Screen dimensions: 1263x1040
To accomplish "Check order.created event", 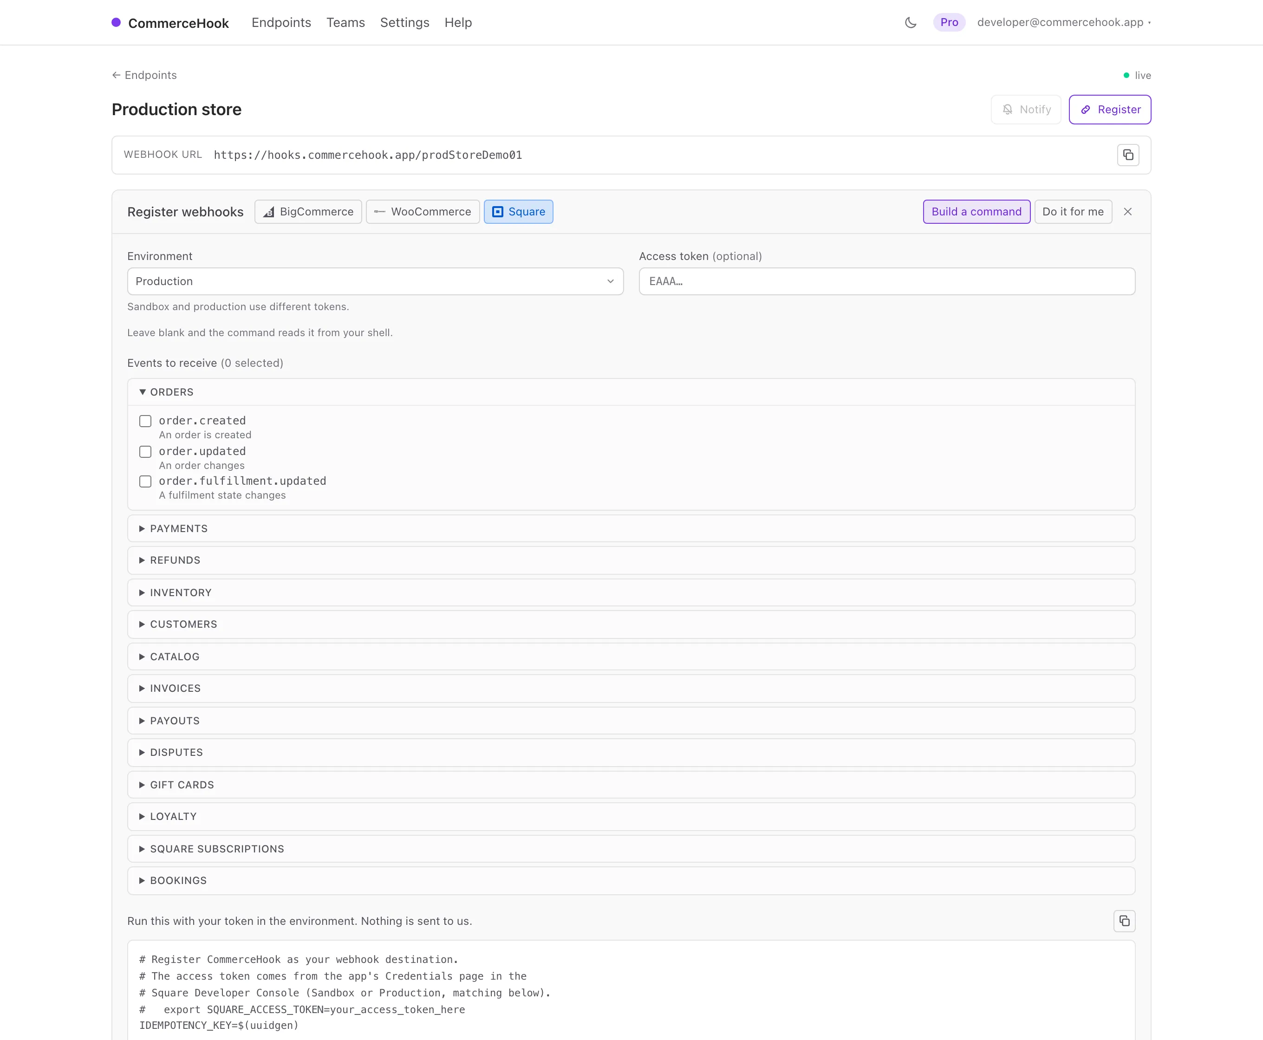I will (145, 421).
